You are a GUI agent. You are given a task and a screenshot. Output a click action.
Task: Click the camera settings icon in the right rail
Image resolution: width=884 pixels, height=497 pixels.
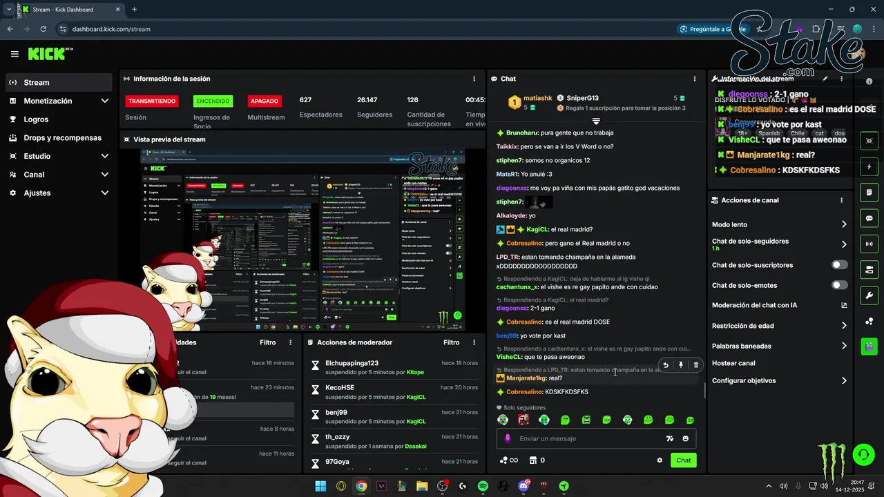pos(869,269)
